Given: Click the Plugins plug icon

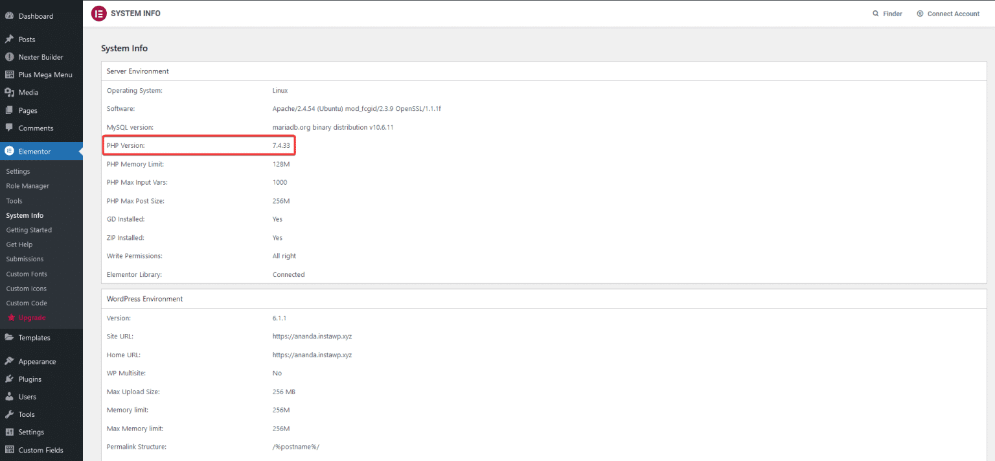Looking at the screenshot, I should (9, 379).
